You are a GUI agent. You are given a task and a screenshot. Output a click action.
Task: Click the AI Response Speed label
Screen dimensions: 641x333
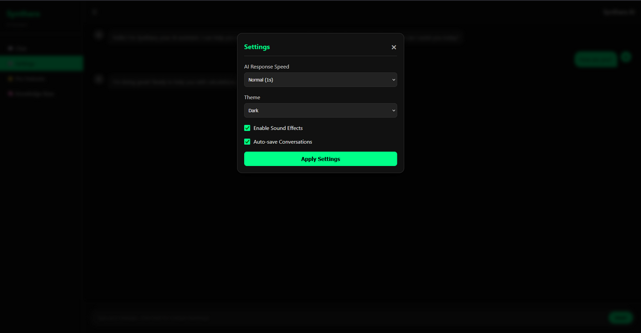coord(266,67)
